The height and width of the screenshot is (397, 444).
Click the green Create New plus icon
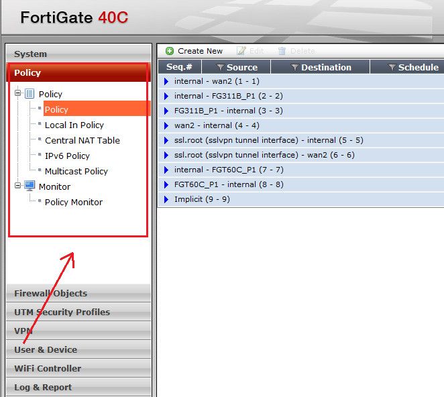tap(170, 51)
